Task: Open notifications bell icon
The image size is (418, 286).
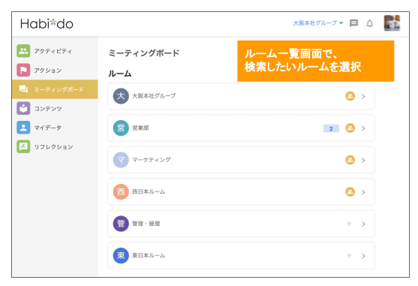Action: tap(369, 23)
